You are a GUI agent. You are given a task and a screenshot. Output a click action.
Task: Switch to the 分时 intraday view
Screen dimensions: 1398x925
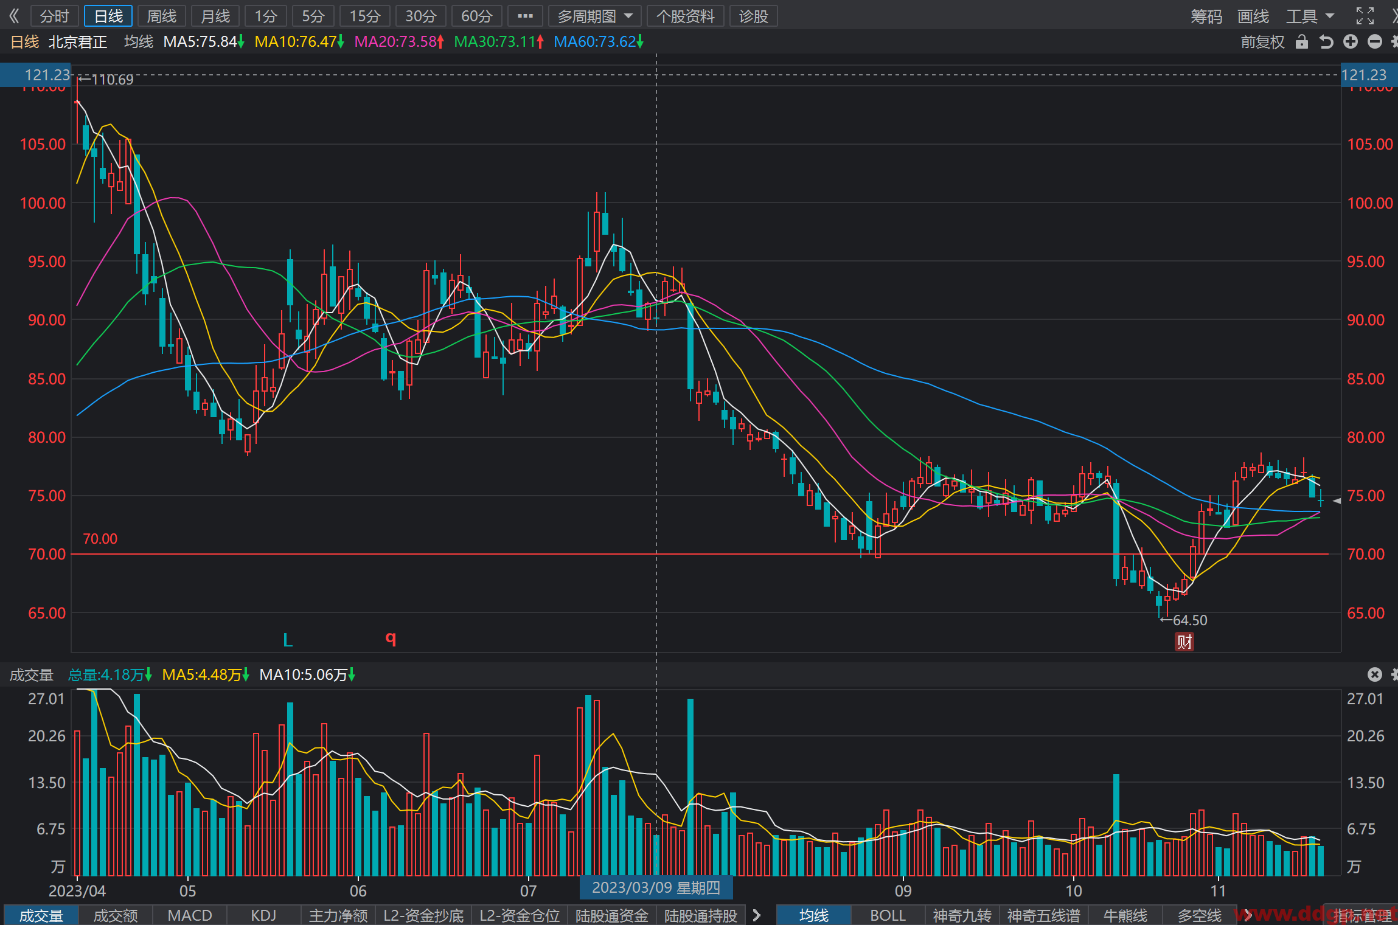pos(54,16)
